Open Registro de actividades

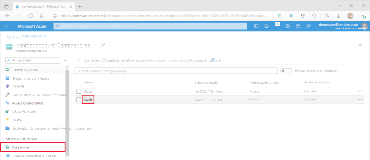(27, 78)
